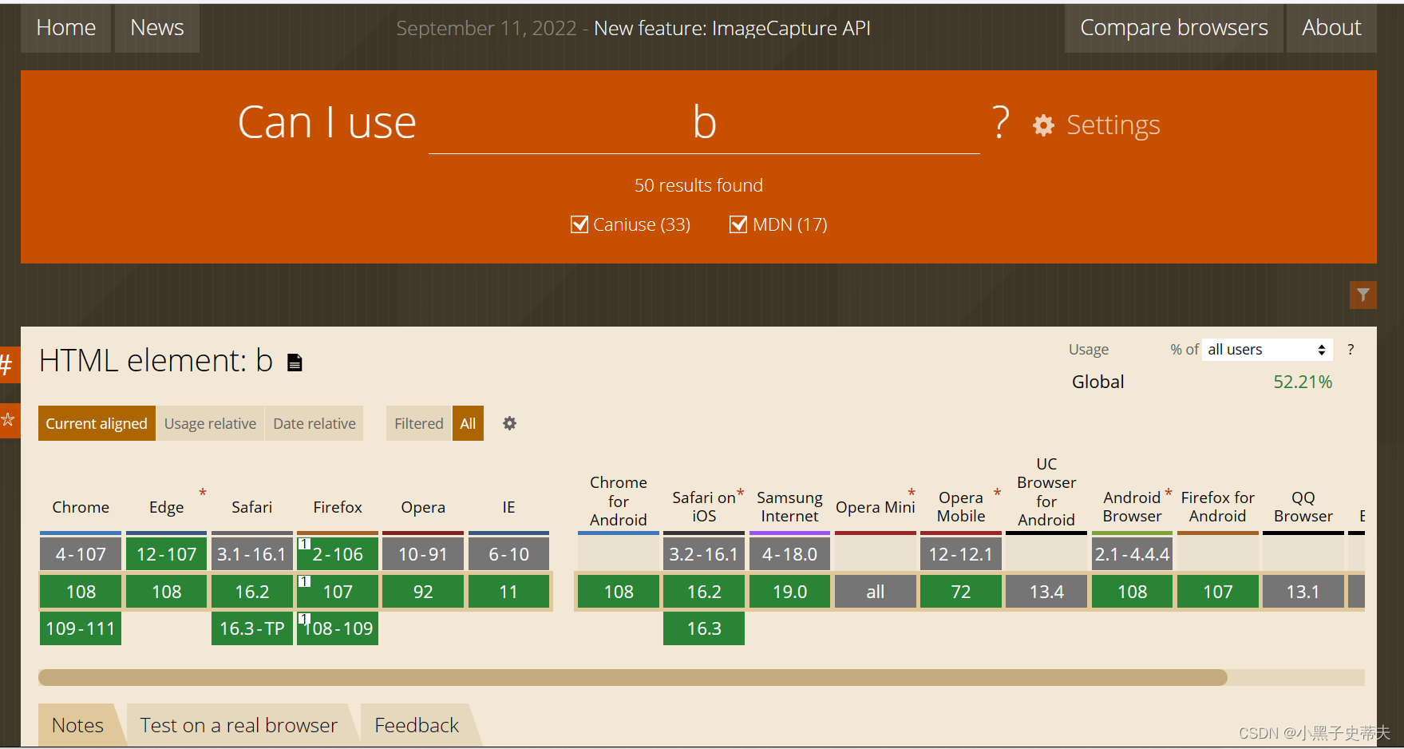This screenshot has width=1404, height=749.
Task: Click the table settings gear next to All
Action: click(509, 423)
